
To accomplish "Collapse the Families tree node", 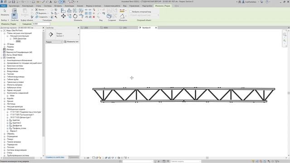I will click(x=1, y=58).
